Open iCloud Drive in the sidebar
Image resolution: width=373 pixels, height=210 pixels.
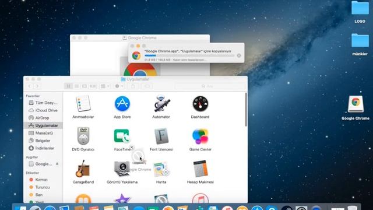(x=43, y=110)
